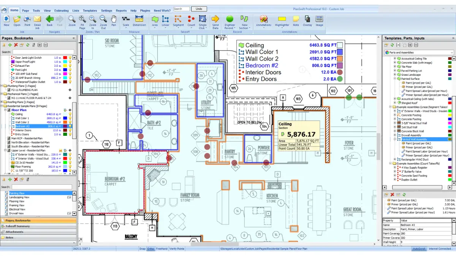Select the Count takeoff tool
This screenshot has height=256, width=456.
click(191, 21)
